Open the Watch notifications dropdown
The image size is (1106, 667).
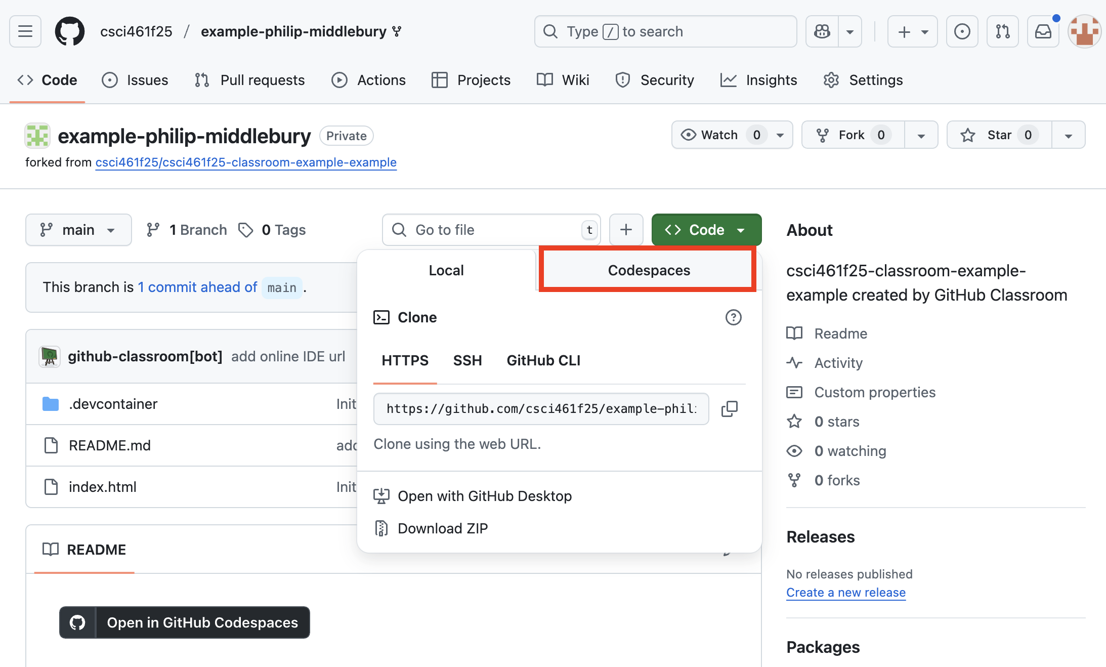click(x=732, y=135)
